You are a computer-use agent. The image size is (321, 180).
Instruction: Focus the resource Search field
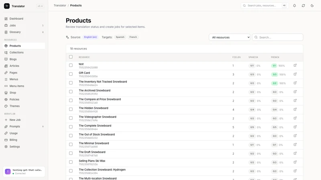pyautogui.click(x=278, y=37)
